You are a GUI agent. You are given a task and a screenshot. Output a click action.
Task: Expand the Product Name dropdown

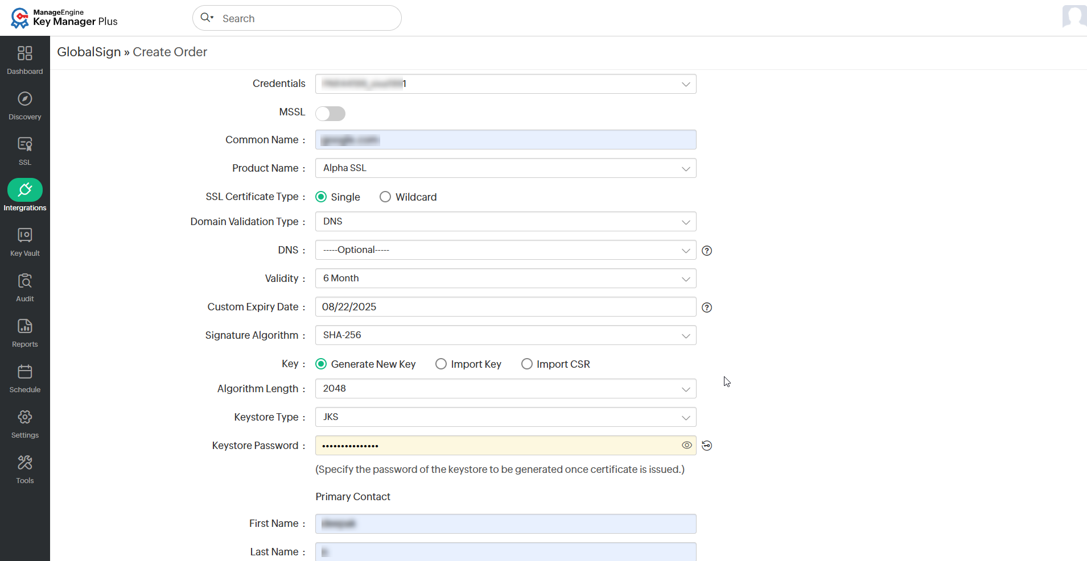(506, 168)
